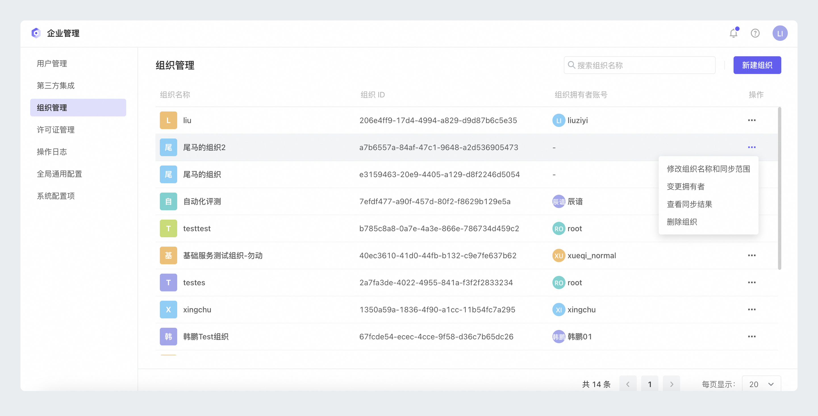The height and width of the screenshot is (416, 818).
Task: Click the xingchu X organization icon
Action: [x=168, y=309]
